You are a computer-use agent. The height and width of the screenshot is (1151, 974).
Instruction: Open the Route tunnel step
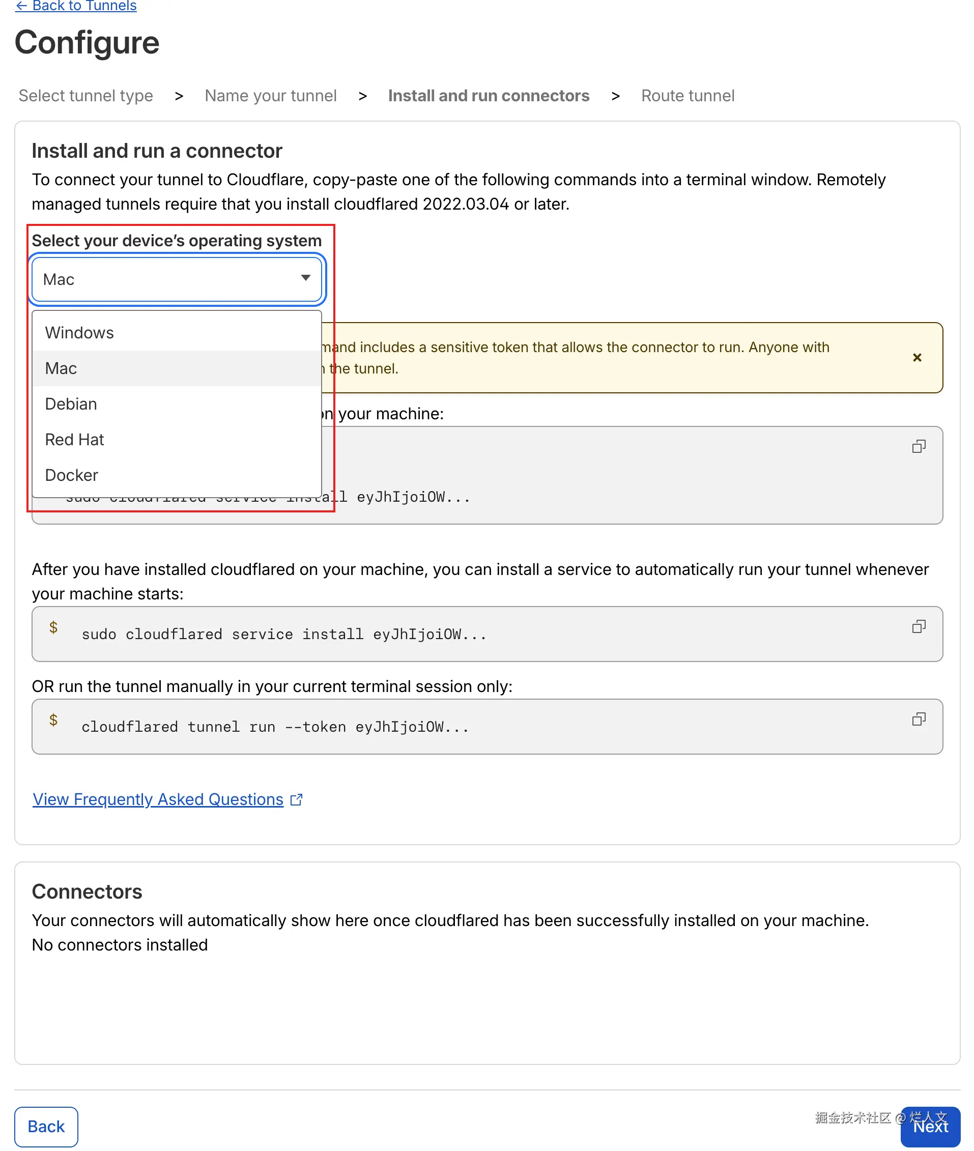click(687, 96)
